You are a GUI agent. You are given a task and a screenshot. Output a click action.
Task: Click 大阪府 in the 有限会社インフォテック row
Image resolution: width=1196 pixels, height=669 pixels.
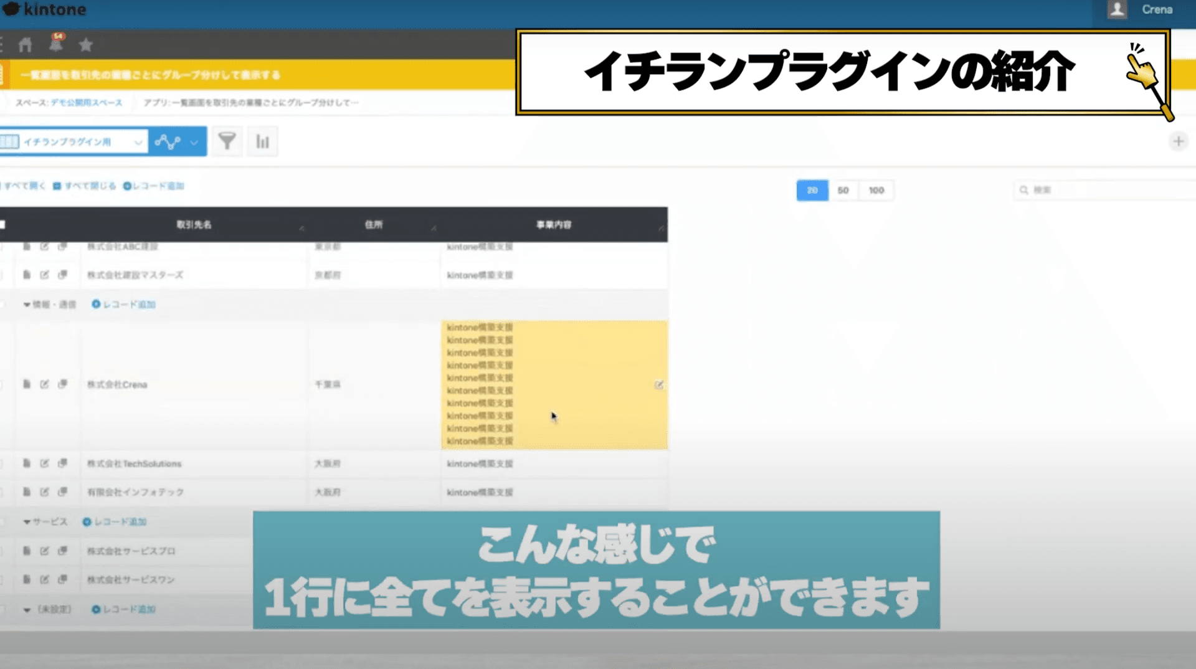coord(328,492)
